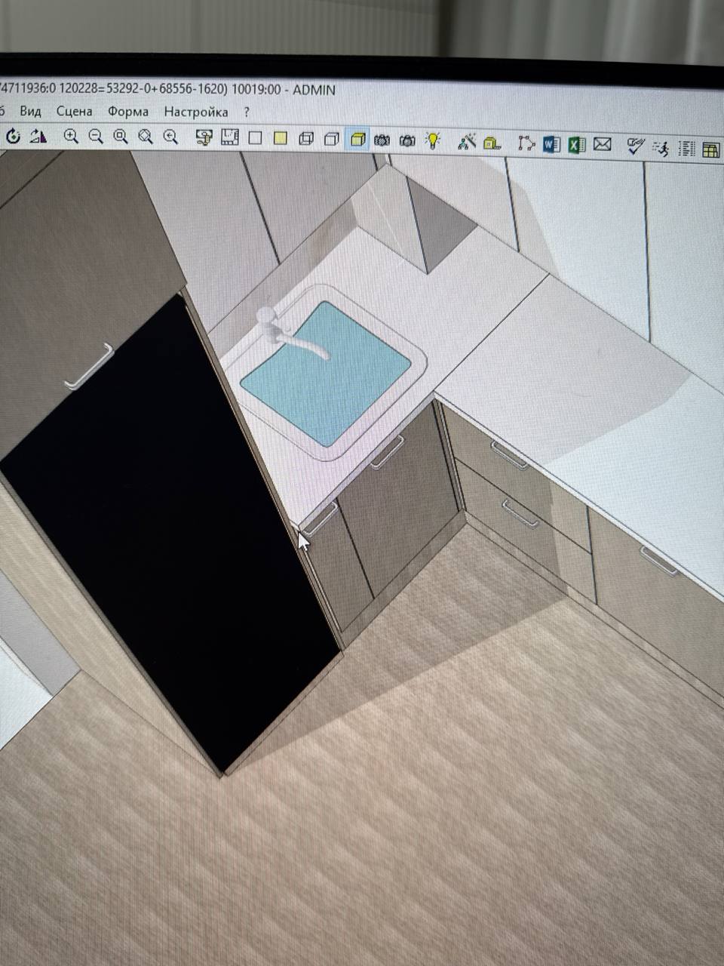The image size is (724, 966).
Task: Open the Вид menu
Action: [30, 111]
